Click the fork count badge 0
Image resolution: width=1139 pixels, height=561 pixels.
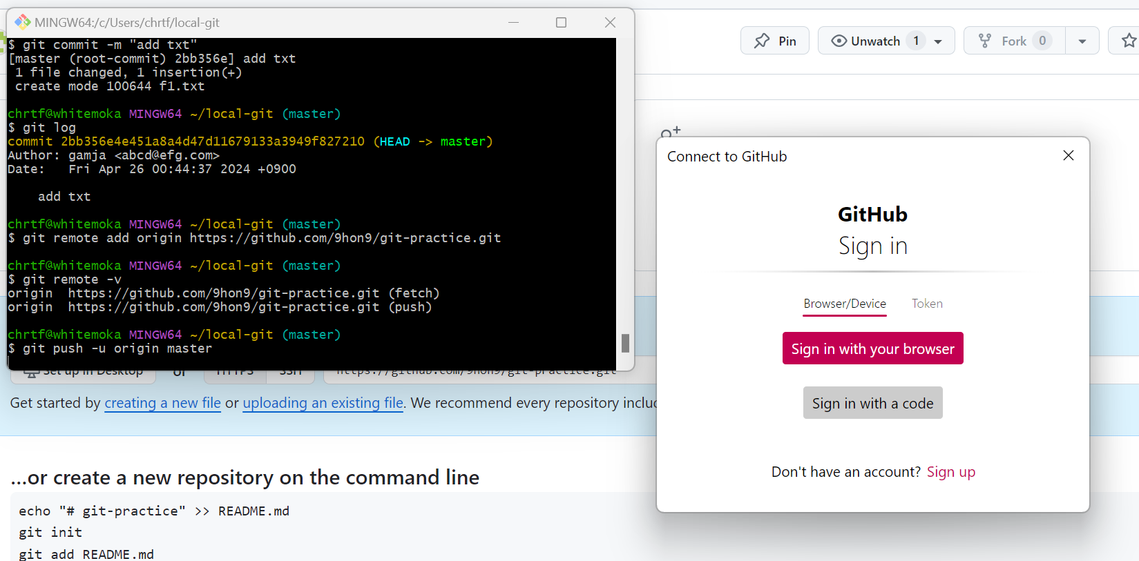pos(1042,41)
